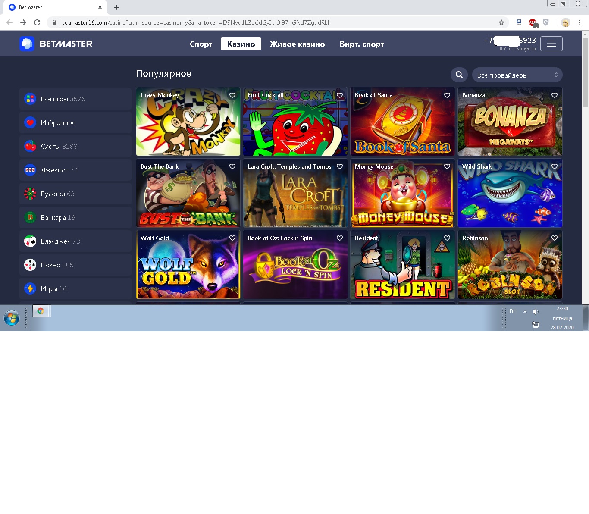Favorite the Money Mouse game
The width and height of the screenshot is (589, 514).
[447, 166]
